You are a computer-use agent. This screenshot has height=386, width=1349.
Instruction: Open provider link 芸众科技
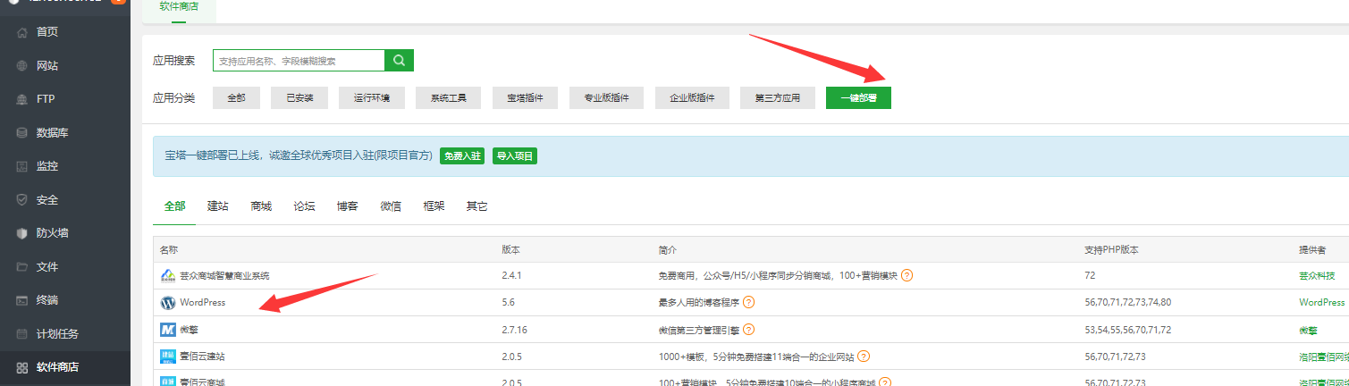tap(1317, 276)
